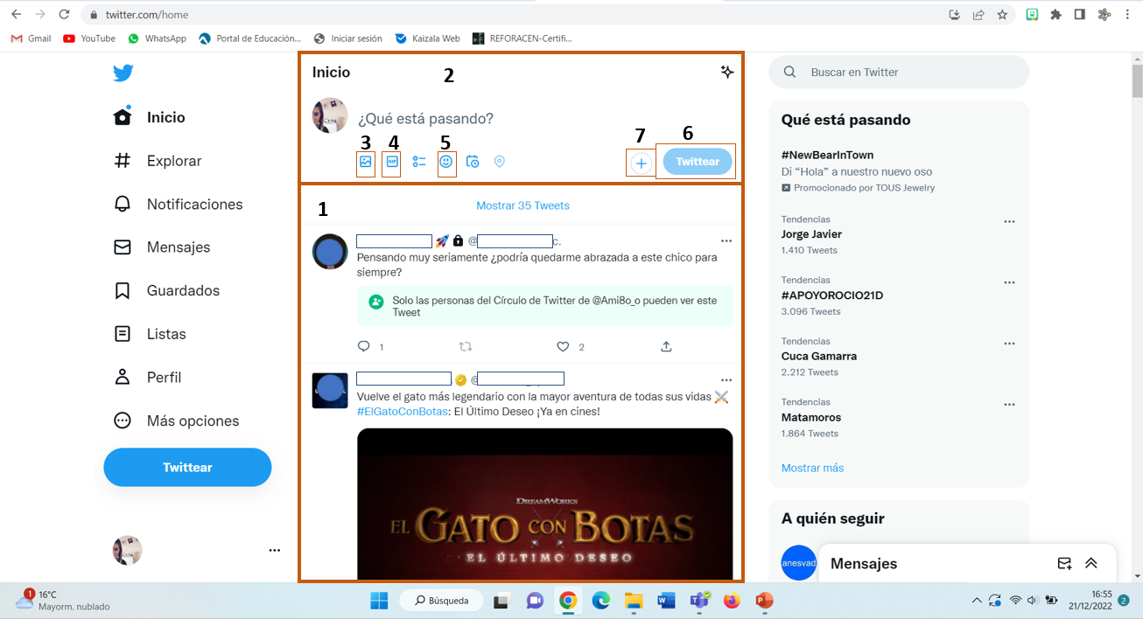Open more options for Jorge Javier trend
1143x619 pixels.
pyautogui.click(x=1009, y=221)
